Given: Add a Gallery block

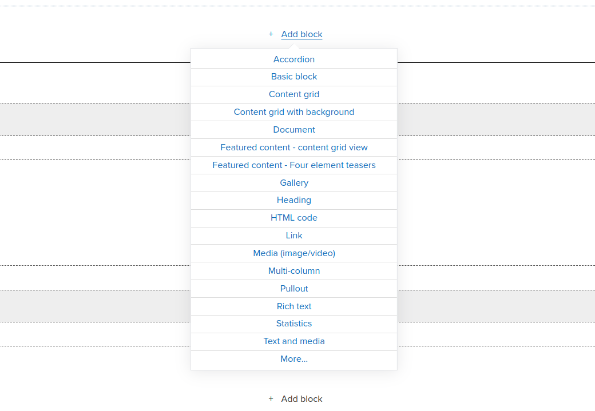Looking at the screenshot, I should click(x=294, y=182).
